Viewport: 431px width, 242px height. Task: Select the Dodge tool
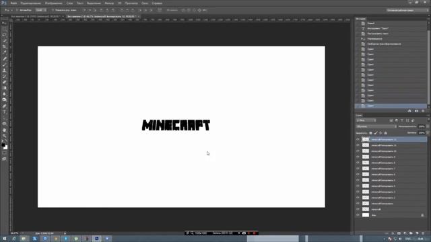[x=4, y=100]
